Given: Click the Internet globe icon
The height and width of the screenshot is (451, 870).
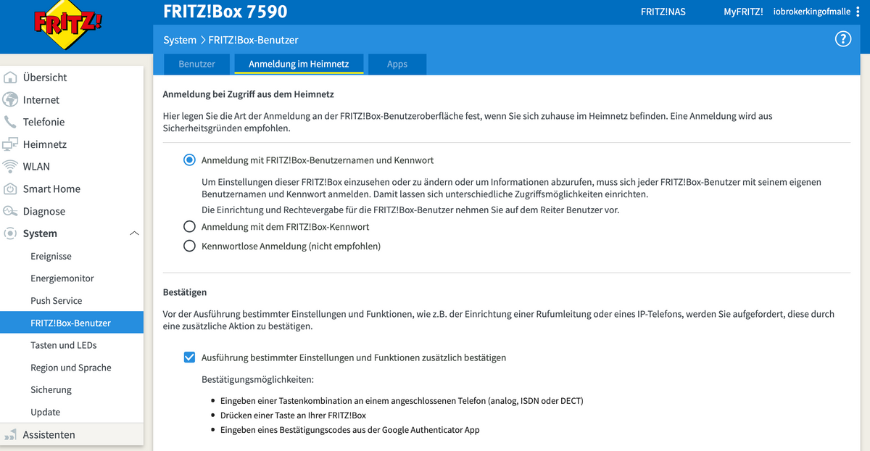Looking at the screenshot, I should pyautogui.click(x=10, y=99).
